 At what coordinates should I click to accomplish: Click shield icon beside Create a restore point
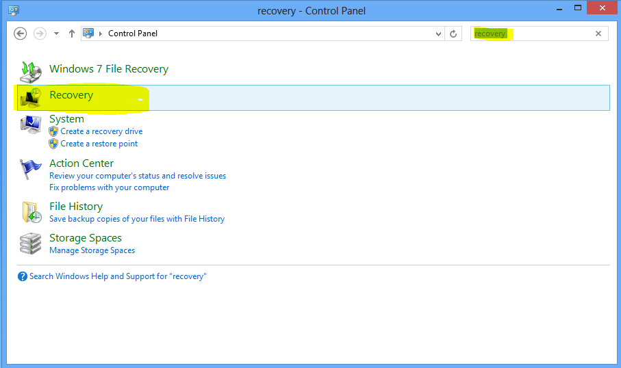tap(53, 144)
